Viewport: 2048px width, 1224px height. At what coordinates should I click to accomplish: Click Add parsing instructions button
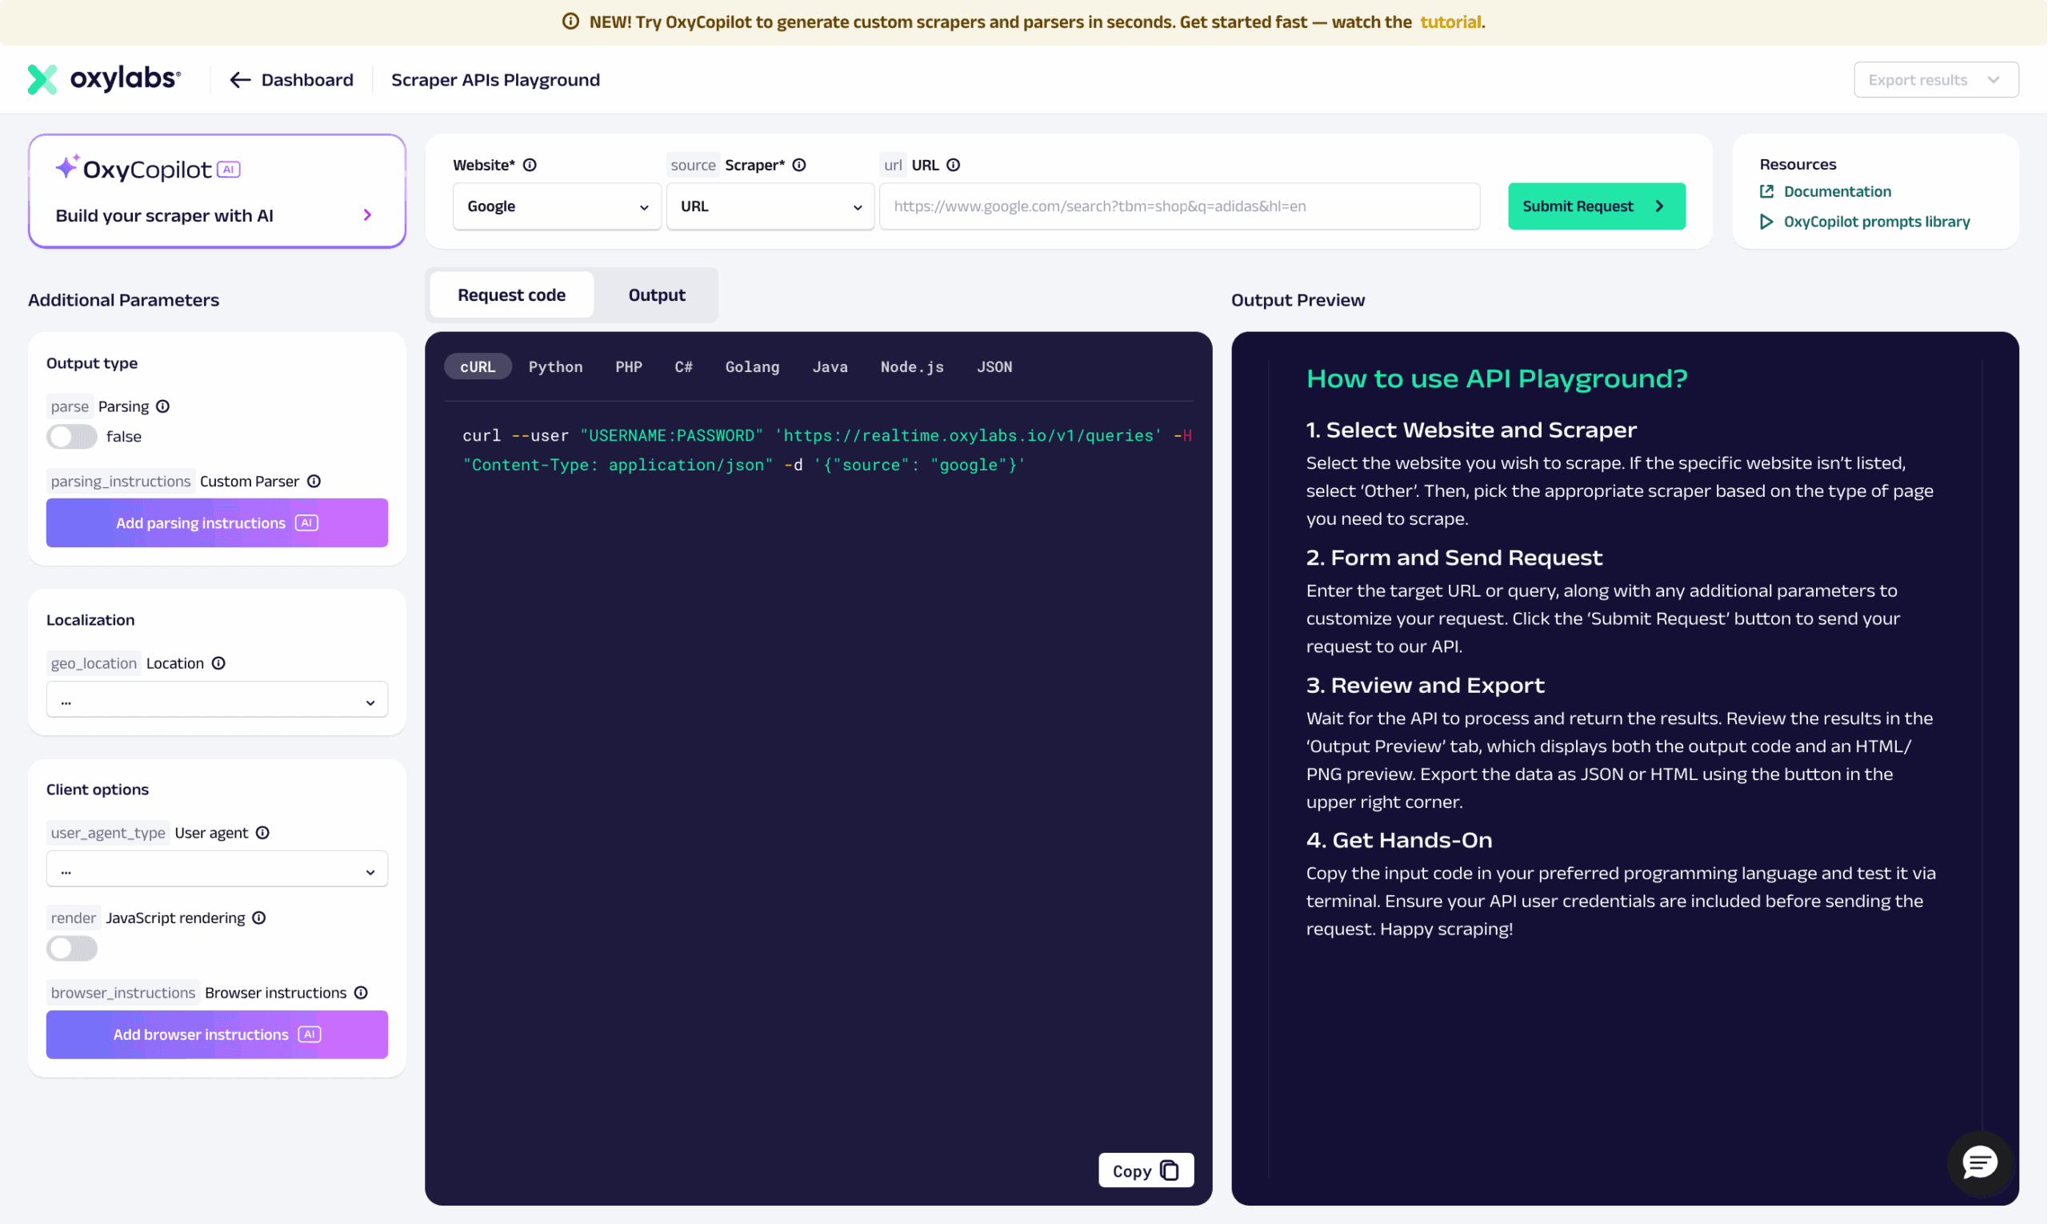pyautogui.click(x=217, y=523)
